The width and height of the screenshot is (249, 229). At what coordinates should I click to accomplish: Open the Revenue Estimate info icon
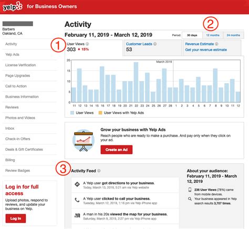click(216, 44)
